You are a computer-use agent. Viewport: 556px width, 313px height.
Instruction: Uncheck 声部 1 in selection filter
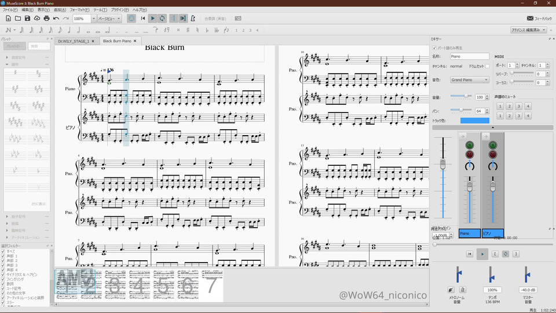(x=3, y=256)
